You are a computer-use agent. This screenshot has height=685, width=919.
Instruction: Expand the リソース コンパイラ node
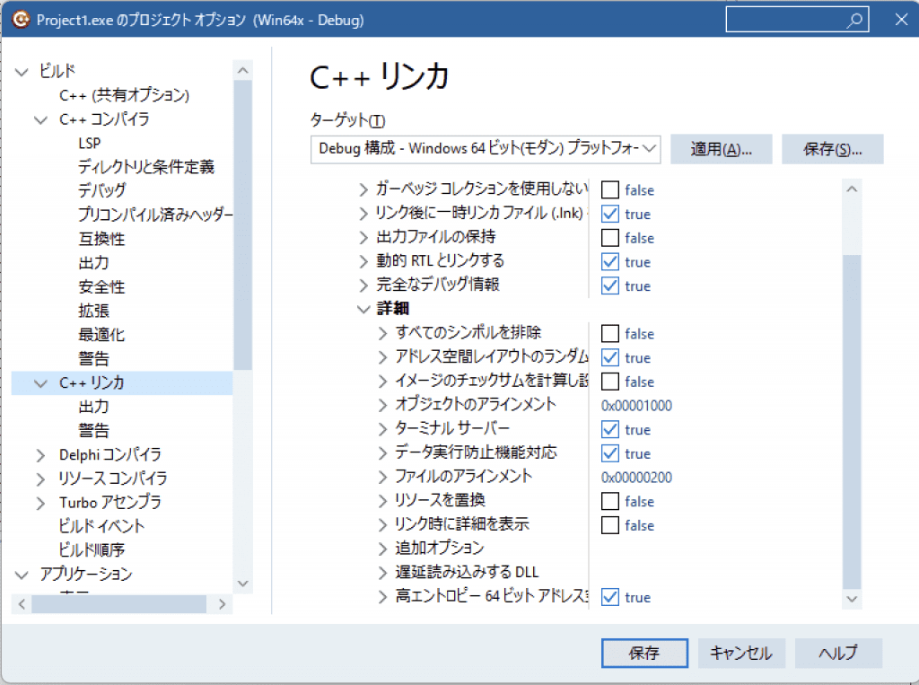[x=40, y=479]
